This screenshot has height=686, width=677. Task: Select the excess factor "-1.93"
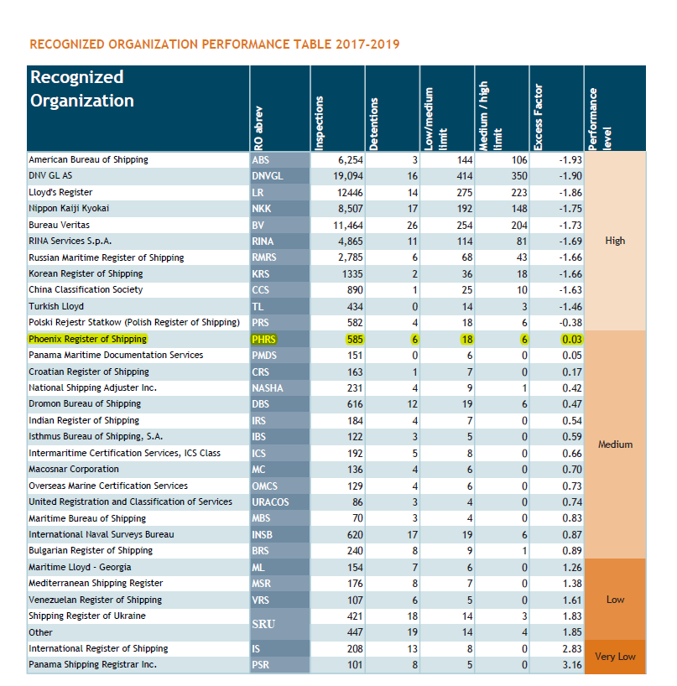(x=570, y=159)
